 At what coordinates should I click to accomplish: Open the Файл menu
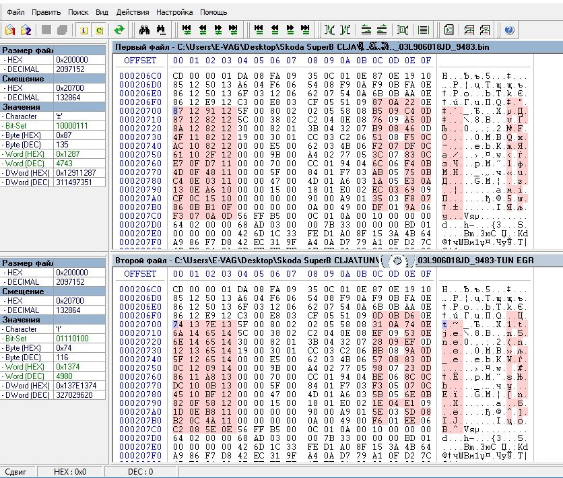[x=15, y=12]
